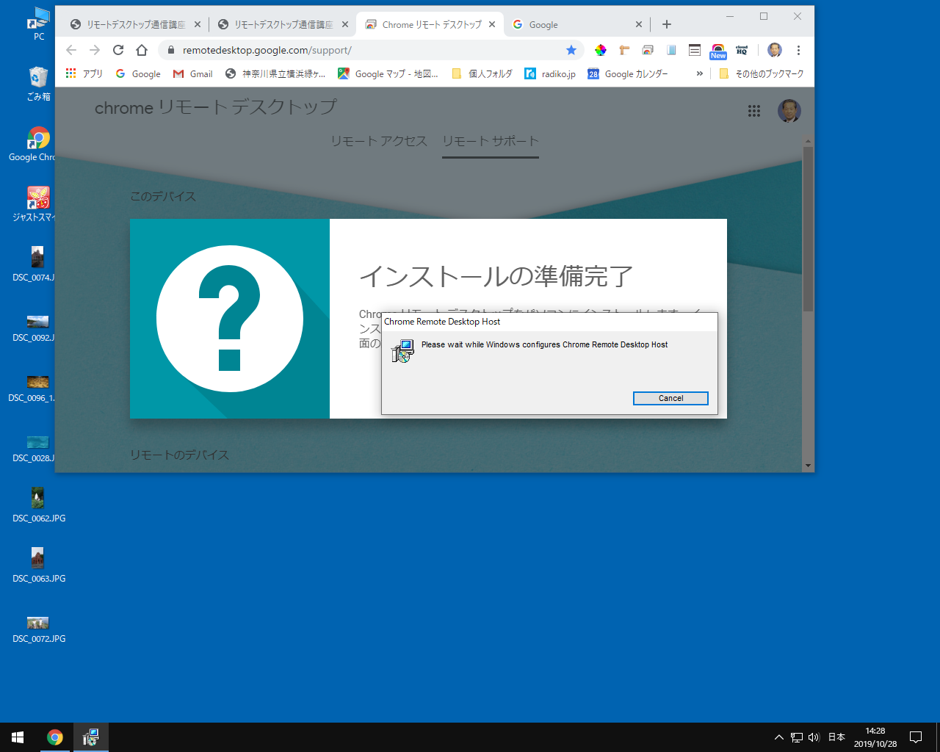This screenshot has width=940, height=752.
Task: Switch to リモート アクセス tab
Action: 379,141
